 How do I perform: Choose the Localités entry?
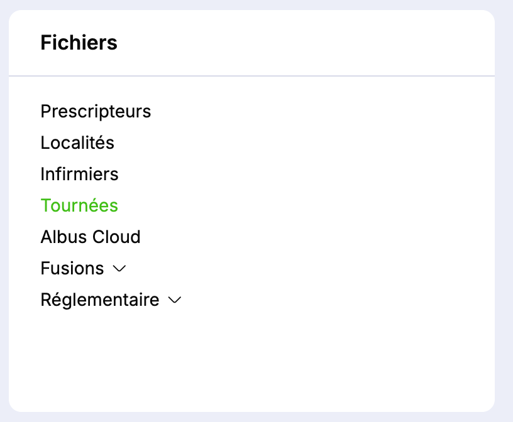click(77, 143)
